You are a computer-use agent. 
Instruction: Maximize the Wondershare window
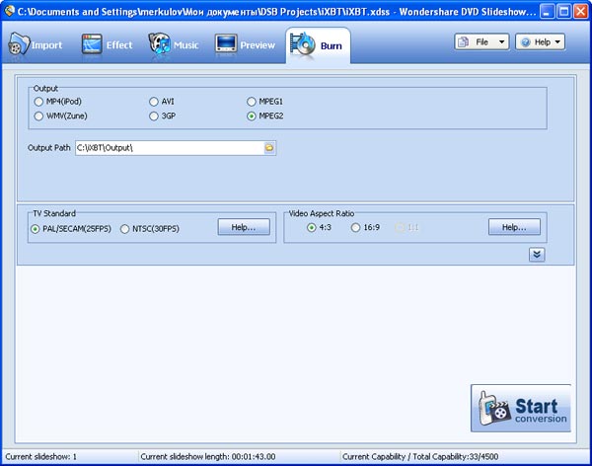[x=563, y=12]
